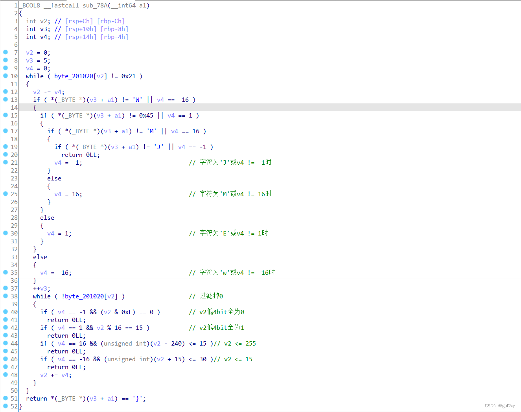Click the else keyword on line 28
The height and width of the screenshot is (412, 521).
[47, 218]
